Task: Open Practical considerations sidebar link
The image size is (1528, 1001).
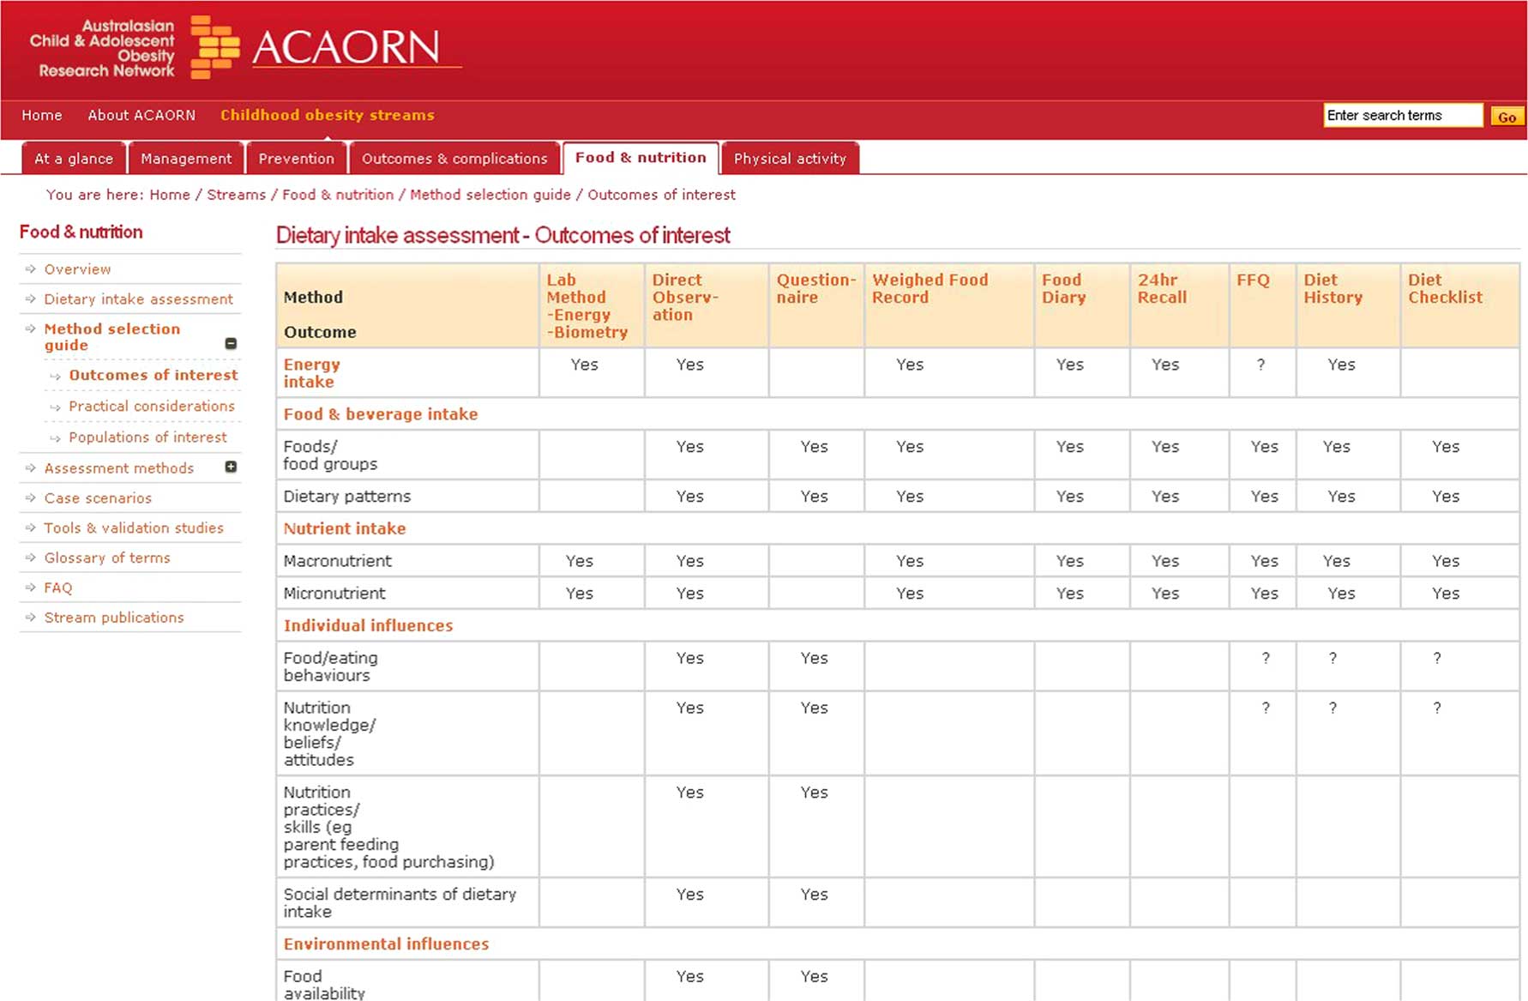Action: (x=152, y=406)
